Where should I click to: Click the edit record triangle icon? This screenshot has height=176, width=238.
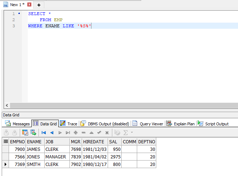click(x=91, y=133)
